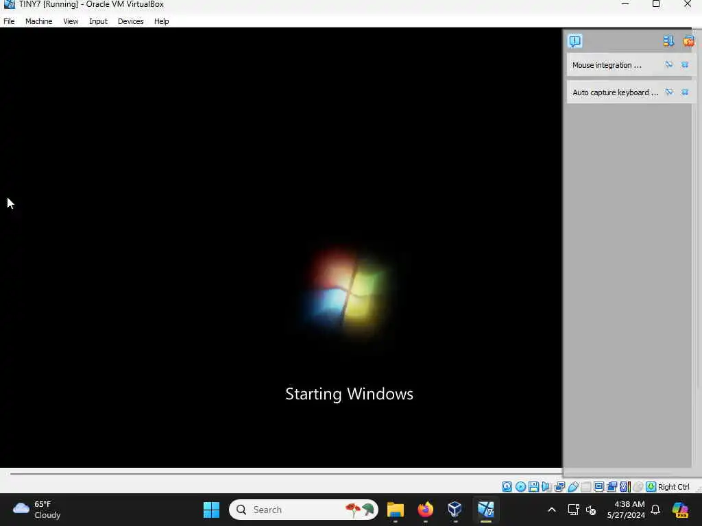Click the audio status icon
Image resolution: width=702 pixels, height=526 pixels.
[546, 487]
